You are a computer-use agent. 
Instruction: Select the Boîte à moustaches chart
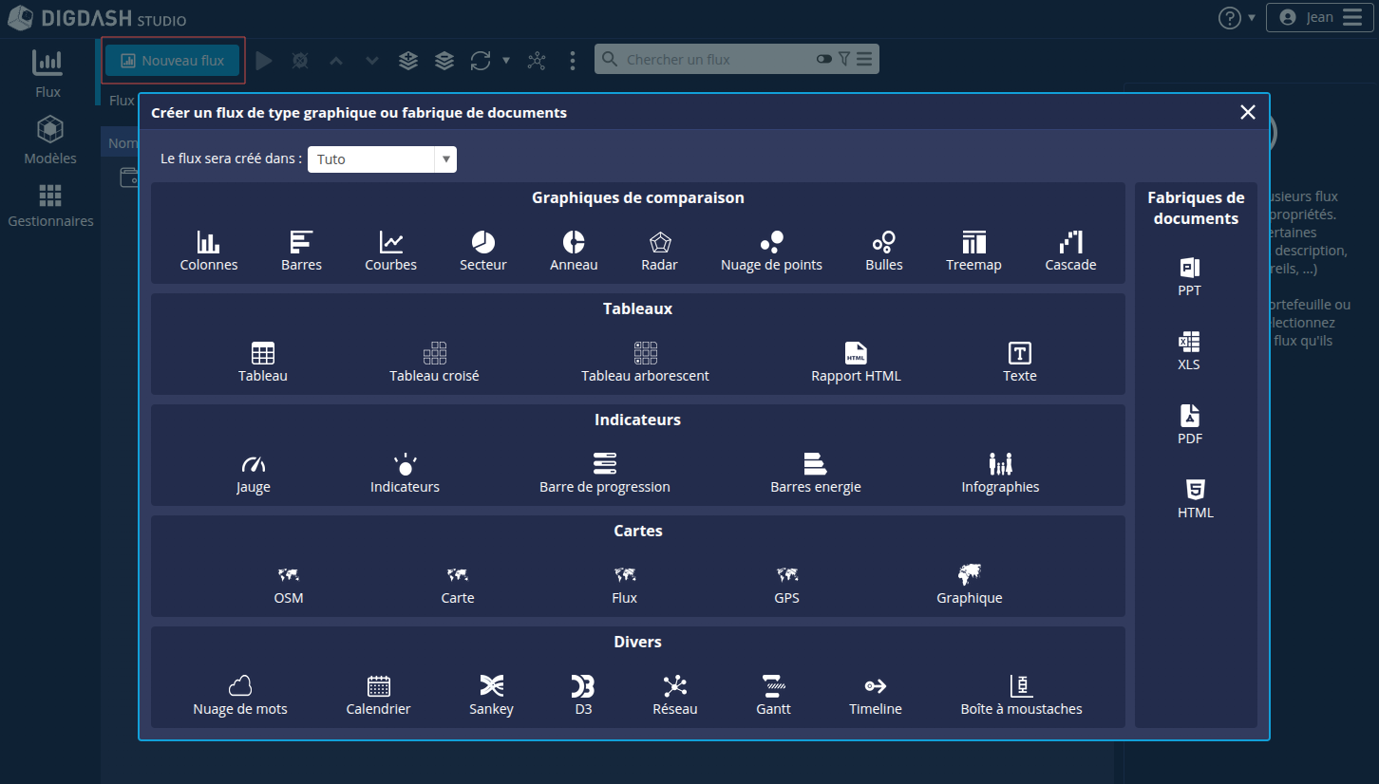click(1021, 696)
